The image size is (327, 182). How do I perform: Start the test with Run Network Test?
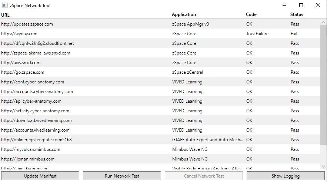122,176
